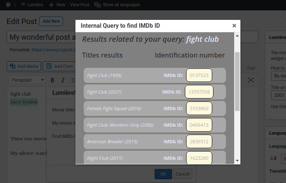Toggle bold formatting in editor toolbar
Image resolution: width=286 pixels, height=183 pixels.
[52, 80]
